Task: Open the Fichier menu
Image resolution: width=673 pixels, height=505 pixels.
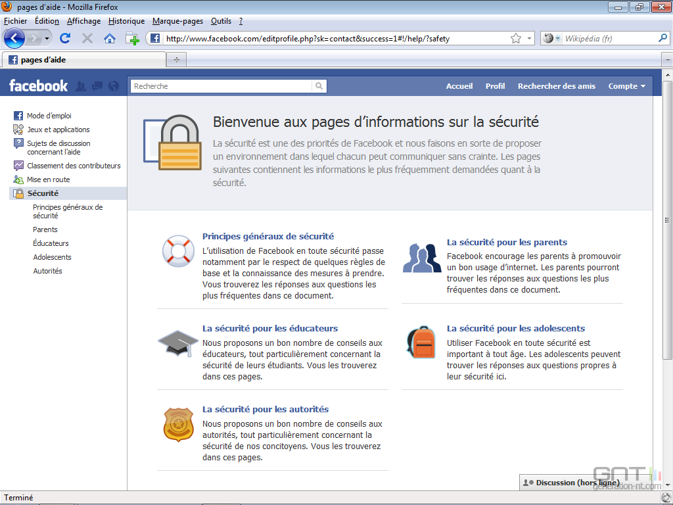Action: pos(16,21)
